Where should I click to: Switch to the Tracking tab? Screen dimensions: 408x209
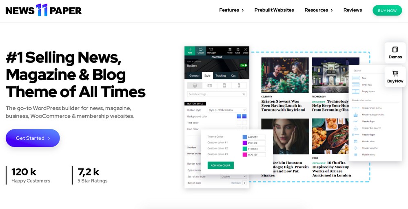[221, 76]
